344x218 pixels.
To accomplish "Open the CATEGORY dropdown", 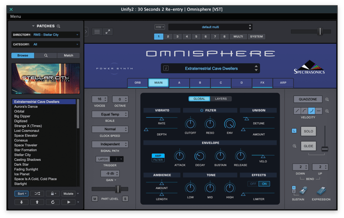I will point(45,44).
